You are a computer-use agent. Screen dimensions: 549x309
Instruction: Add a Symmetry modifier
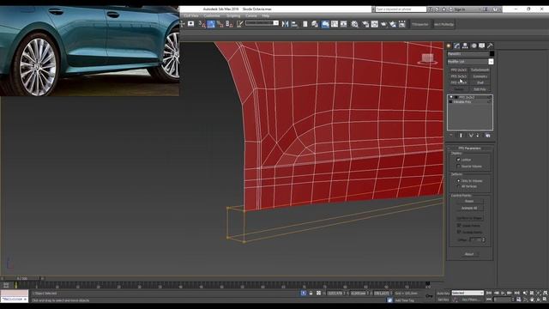480,76
